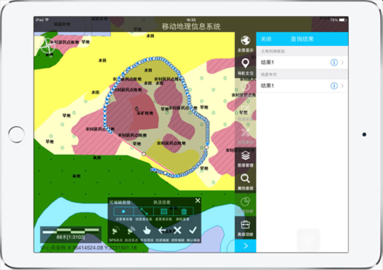Image resolution: width=383 pixels, height=270 pixels.
Task: Select the attribute query magnifier tool
Action: (x=245, y=178)
